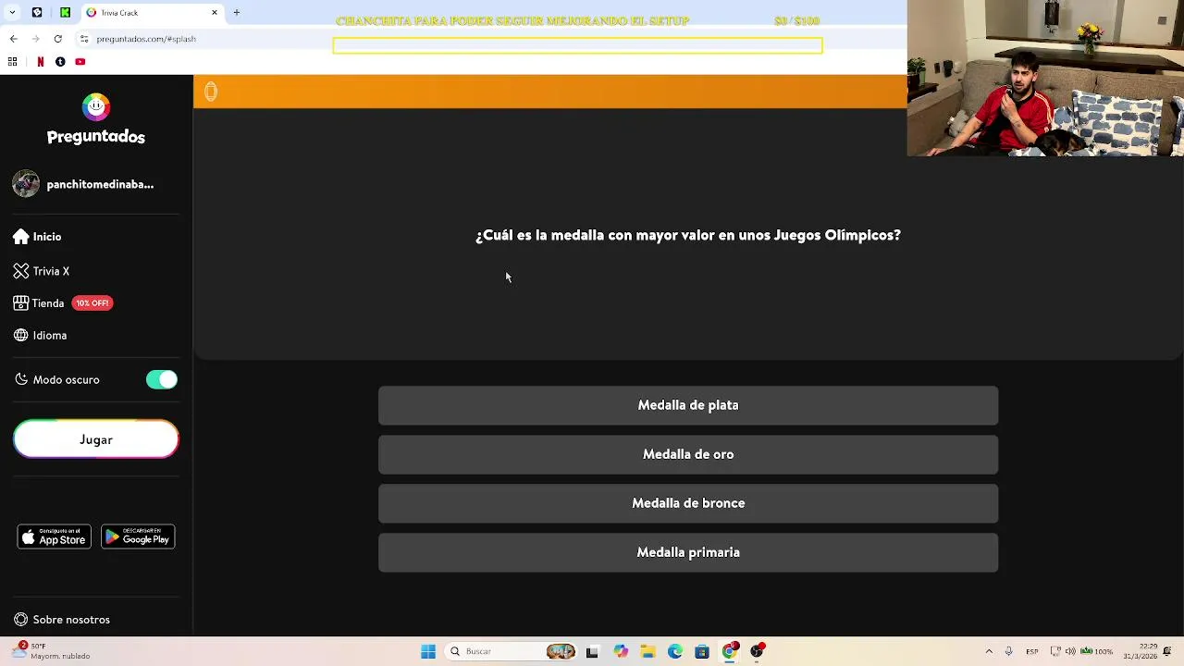1184x666 pixels.
Task: Reload the page with the refresh icon
Action: pyautogui.click(x=57, y=39)
